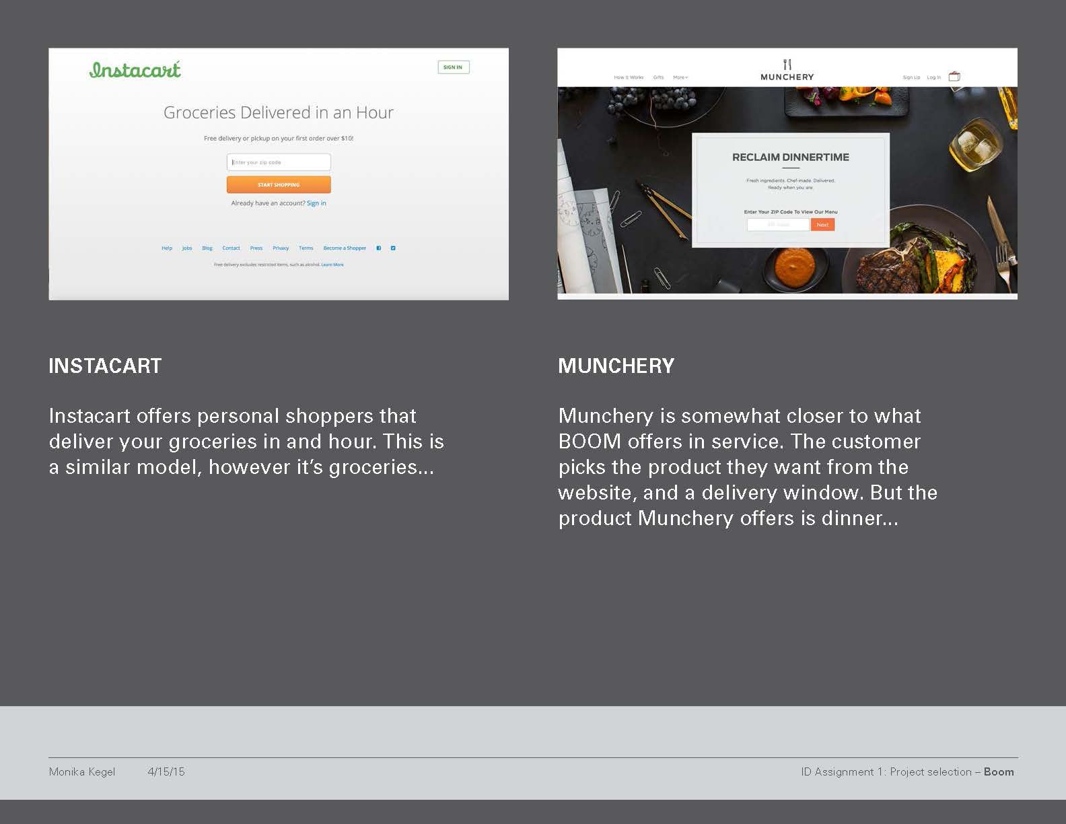Click the orange START SHOPPING button
The image size is (1066, 824).
coord(279,184)
